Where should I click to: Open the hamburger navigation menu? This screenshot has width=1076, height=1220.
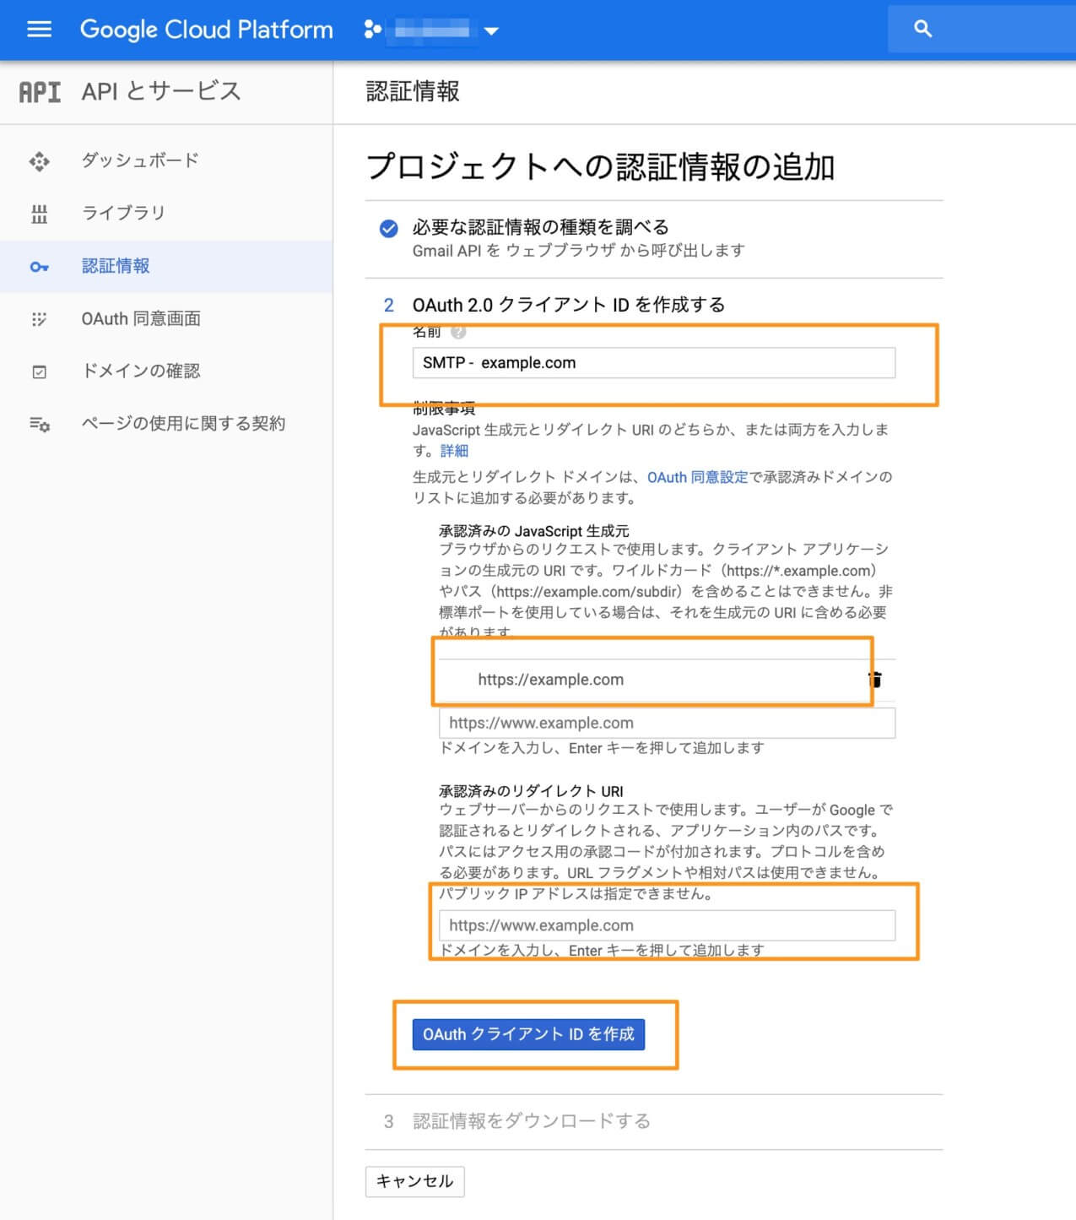pyautogui.click(x=39, y=30)
